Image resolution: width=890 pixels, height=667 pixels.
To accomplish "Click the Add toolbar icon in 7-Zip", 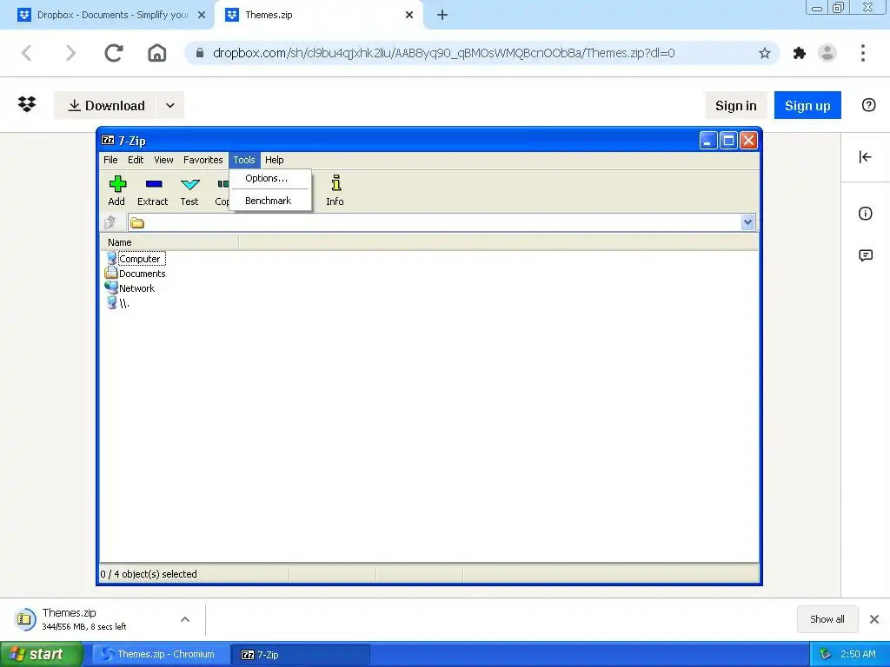I will click(x=117, y=184).
